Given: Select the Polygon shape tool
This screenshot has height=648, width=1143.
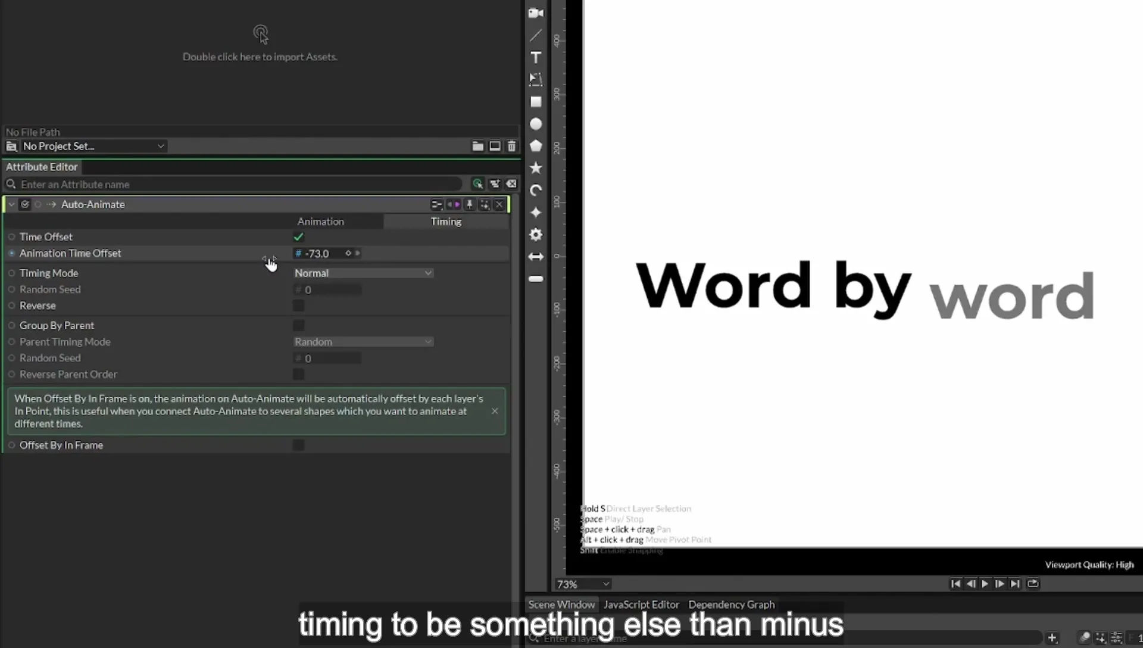Looking at the screenshot, I should pyautogui.click(x=536, y=146).
